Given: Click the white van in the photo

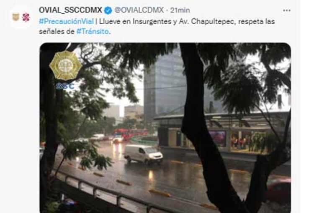Looking at the screenshot, I should click(143, 154).
